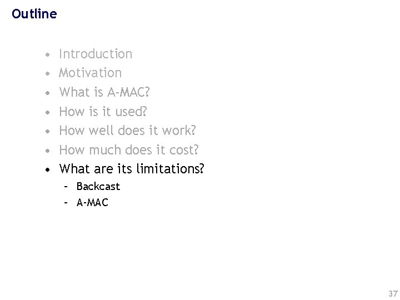
Task: Click bullet before 'How well does it work?'
Action: pyautogui.click(x=47, y=131)
